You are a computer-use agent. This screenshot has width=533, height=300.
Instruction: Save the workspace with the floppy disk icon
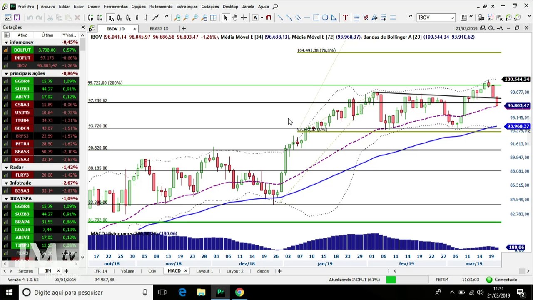tap(17, 17)
